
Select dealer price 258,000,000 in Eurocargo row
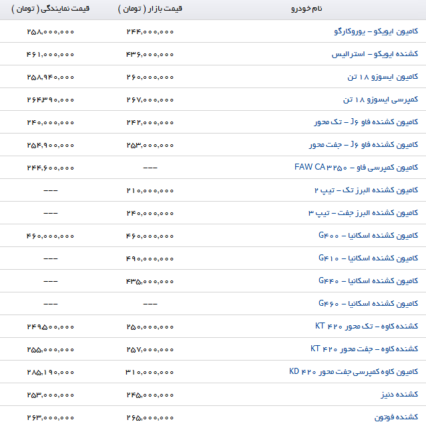pyautogui.click(x=51, y=32)
